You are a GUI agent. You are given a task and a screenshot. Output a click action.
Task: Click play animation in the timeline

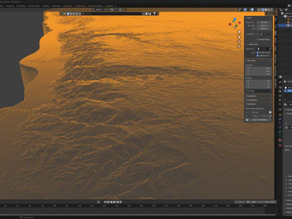click(x=114, y=202)
